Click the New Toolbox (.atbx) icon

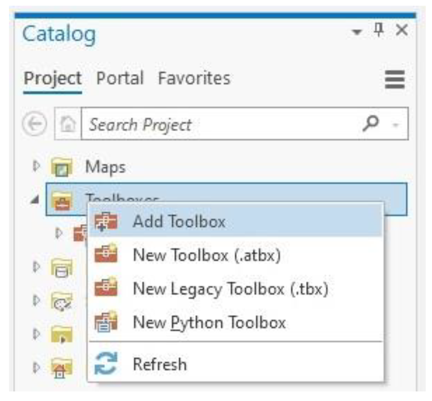[106, 254]
